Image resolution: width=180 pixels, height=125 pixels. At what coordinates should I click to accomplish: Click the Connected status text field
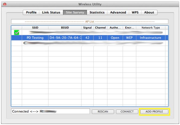click(50, 111)
